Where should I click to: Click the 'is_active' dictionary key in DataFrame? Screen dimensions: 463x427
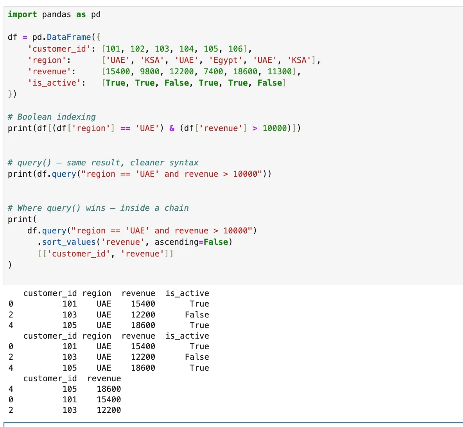coord(54,83)
